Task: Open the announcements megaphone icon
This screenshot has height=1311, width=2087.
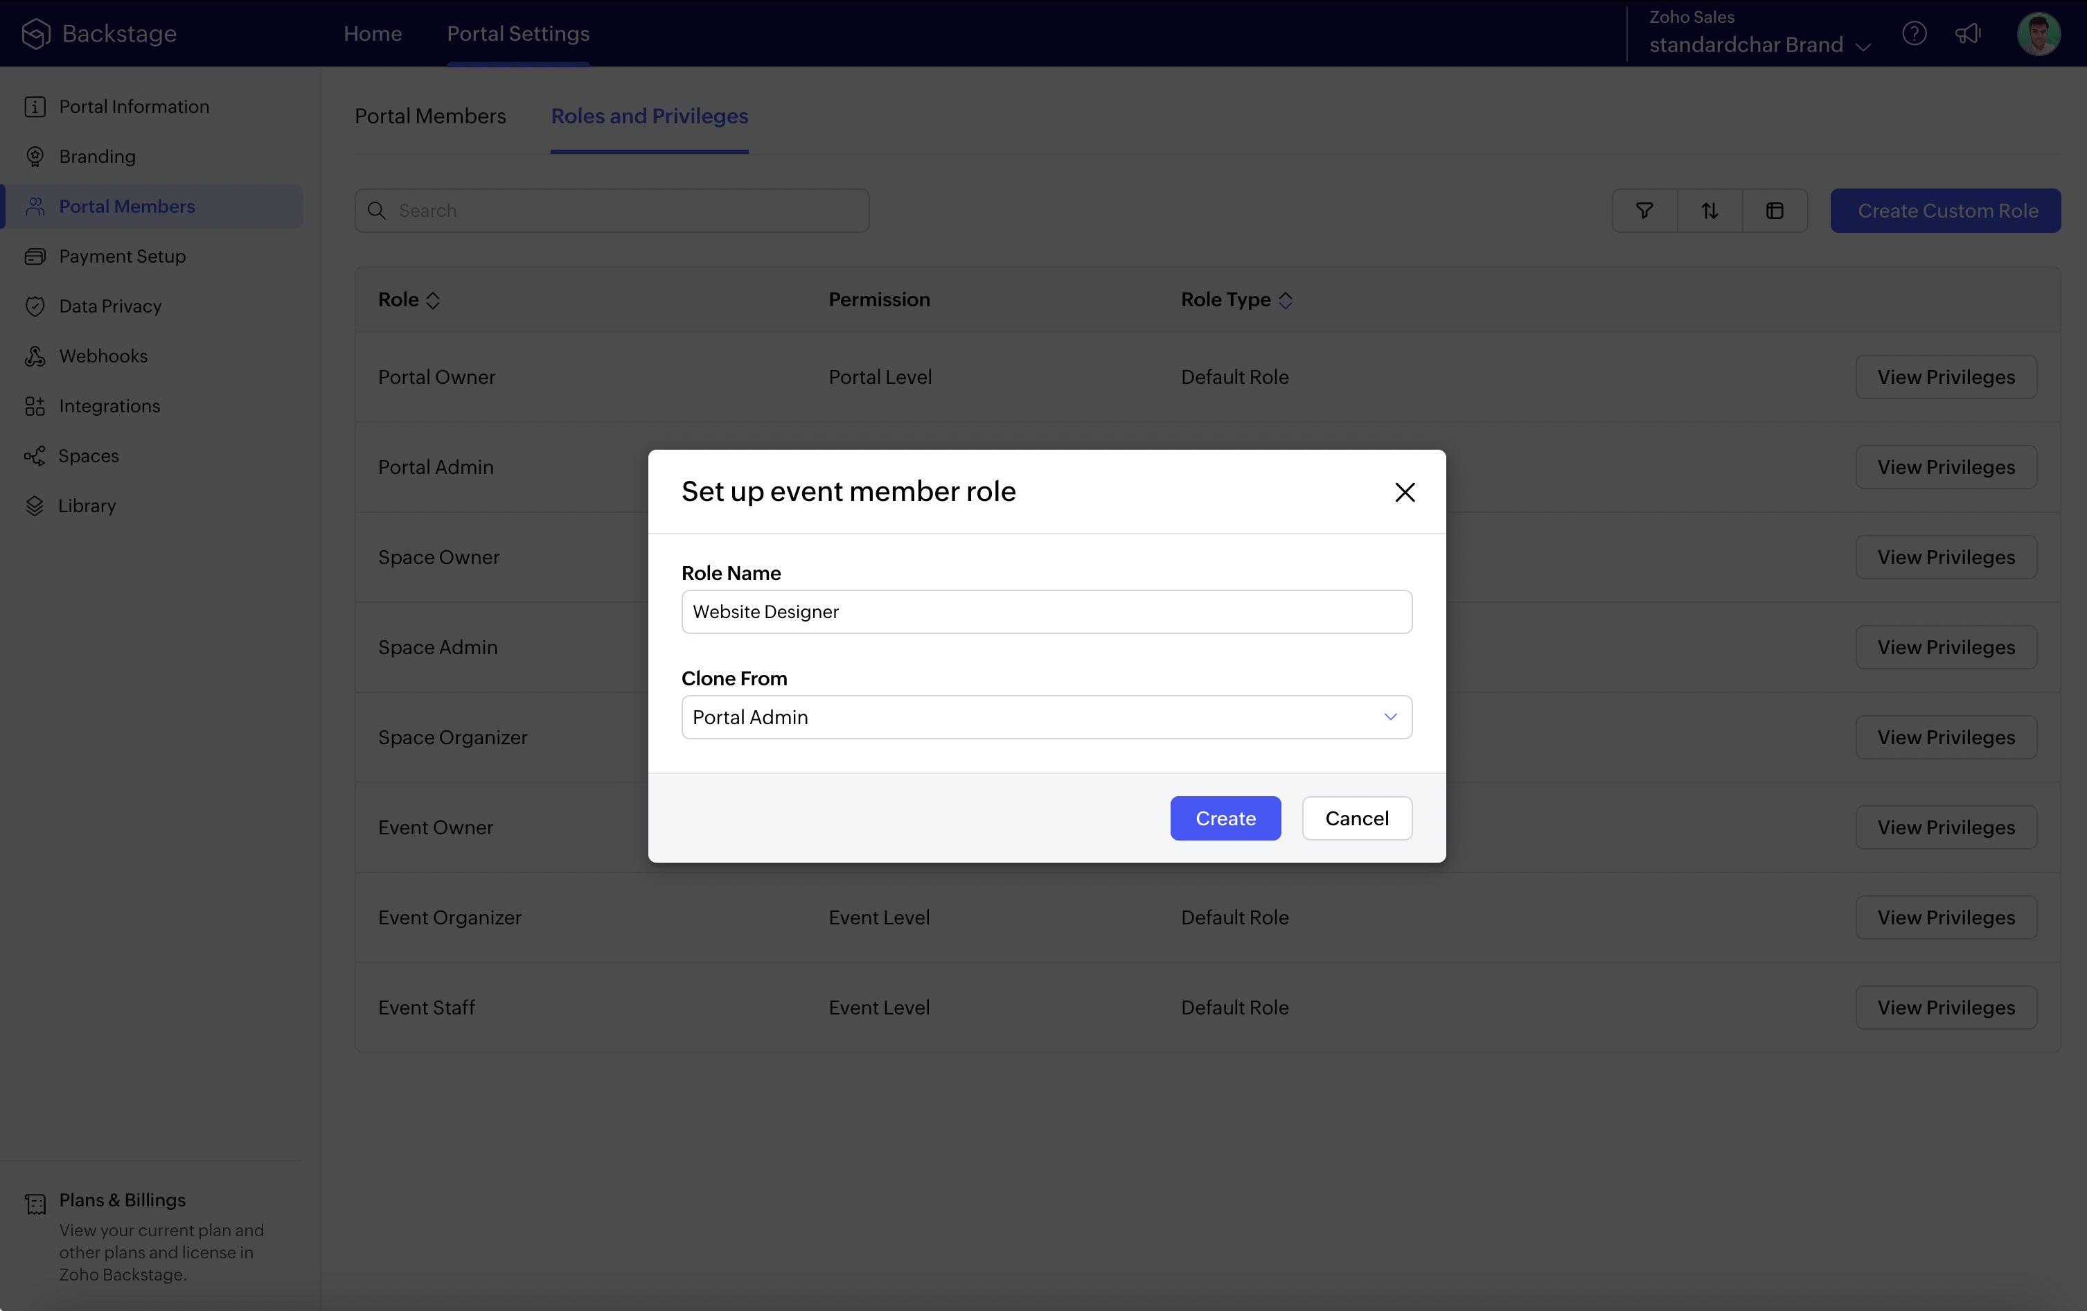Action: 1969,34
